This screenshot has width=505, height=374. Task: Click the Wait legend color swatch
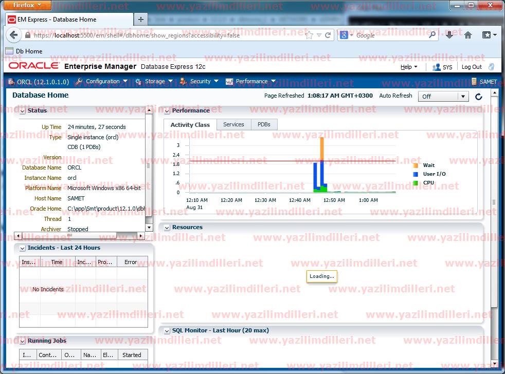416,165
